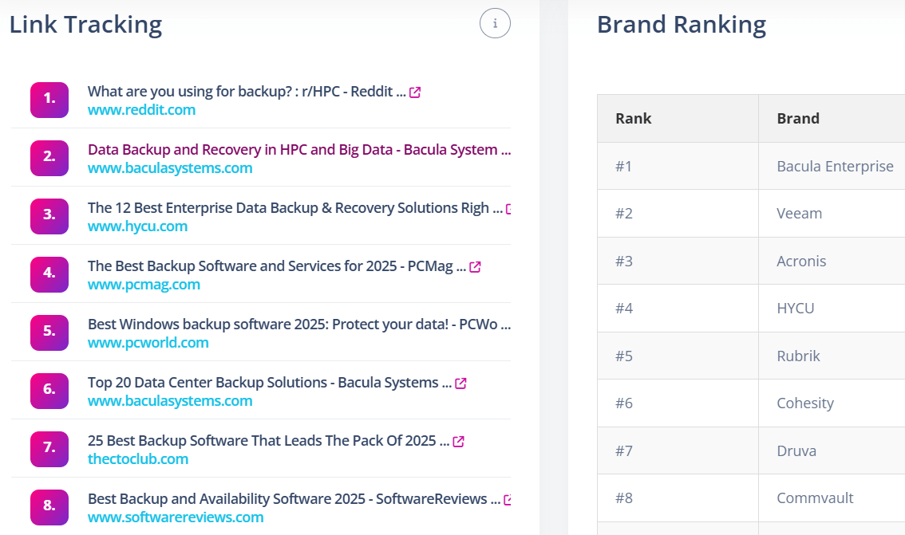Visit the www.reddit.com domain link
This screenshot has width=905, height=535.
[141, 110]
